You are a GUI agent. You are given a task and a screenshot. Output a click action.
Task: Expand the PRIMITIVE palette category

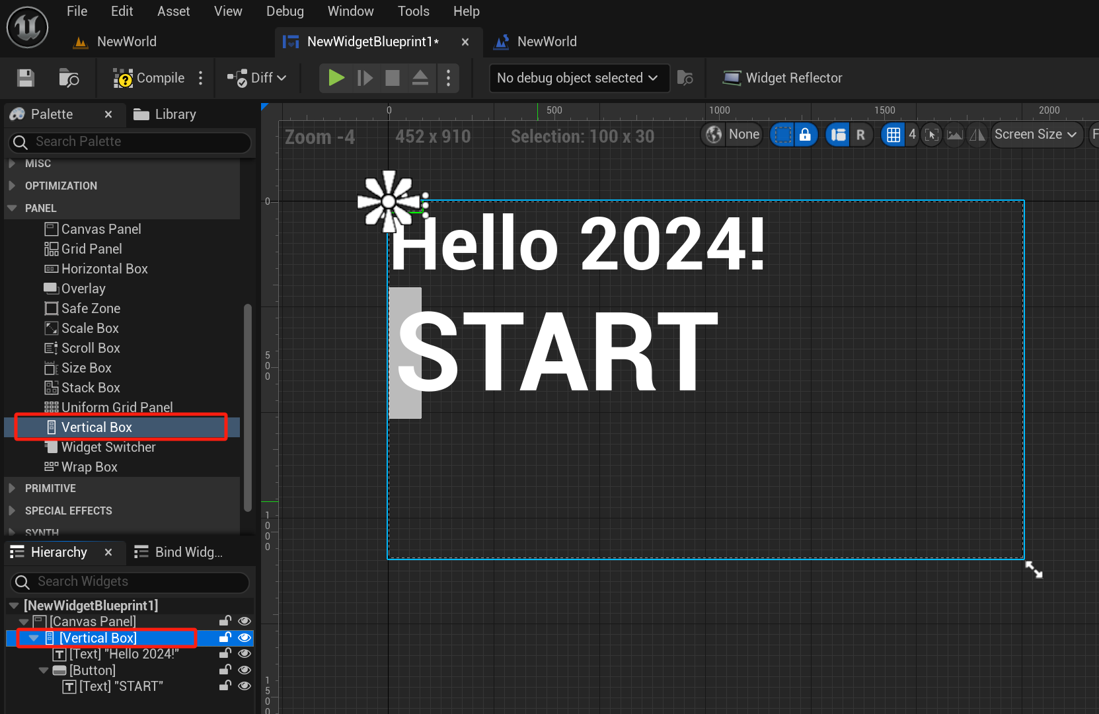[13, 488]
